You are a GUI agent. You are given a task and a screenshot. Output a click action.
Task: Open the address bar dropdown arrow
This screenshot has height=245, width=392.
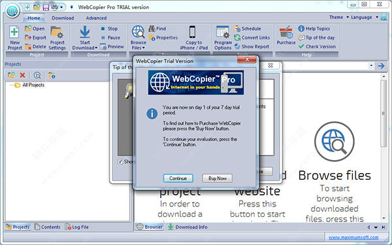(371, 66)
